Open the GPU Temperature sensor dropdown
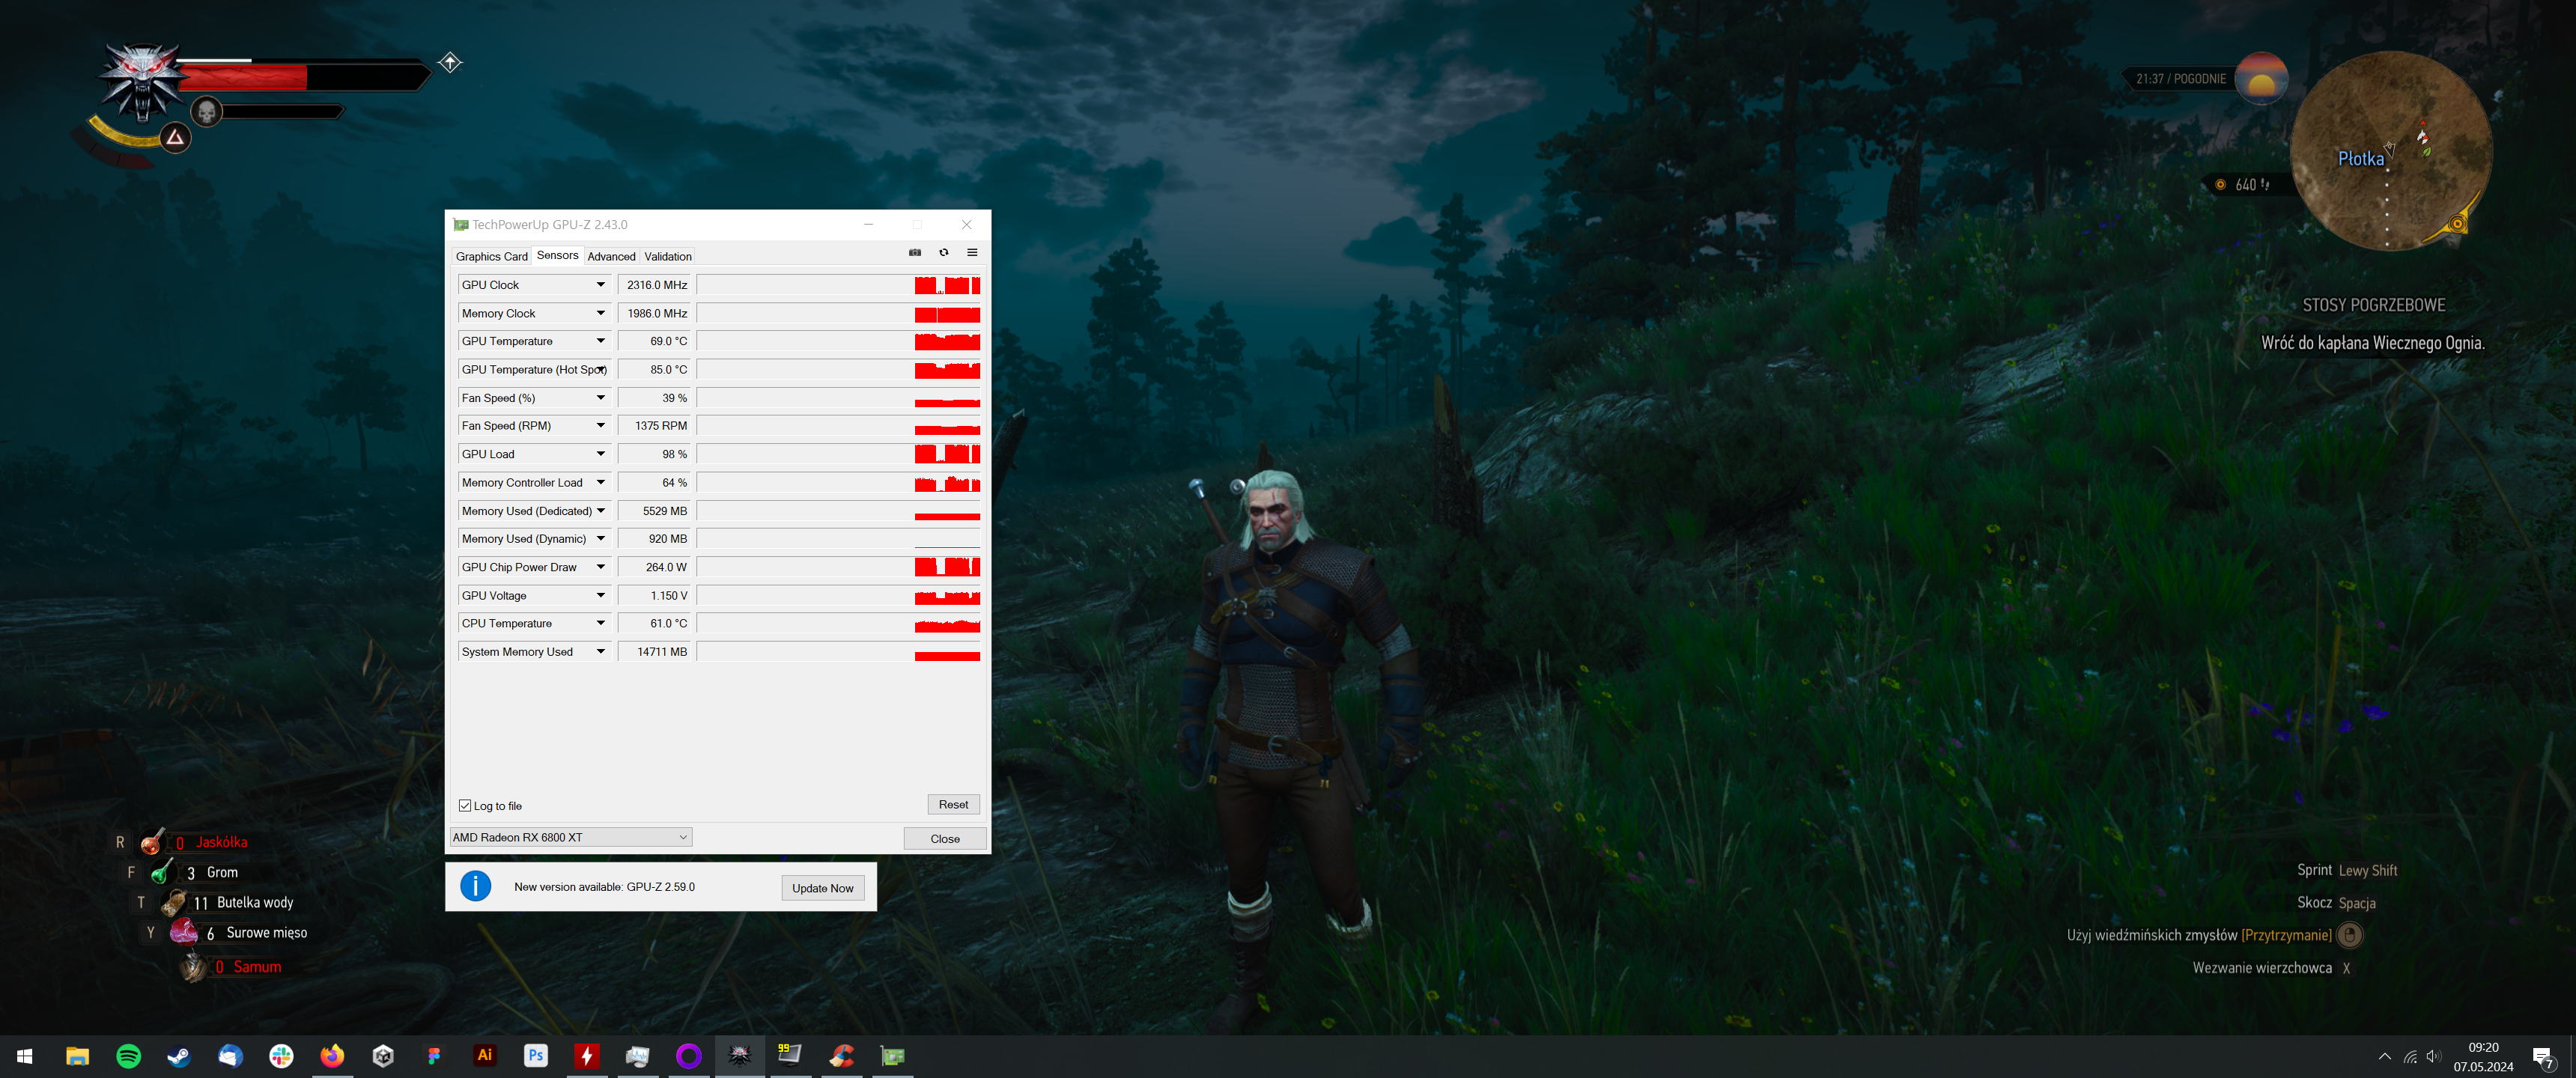 click(x=601, y=341)
